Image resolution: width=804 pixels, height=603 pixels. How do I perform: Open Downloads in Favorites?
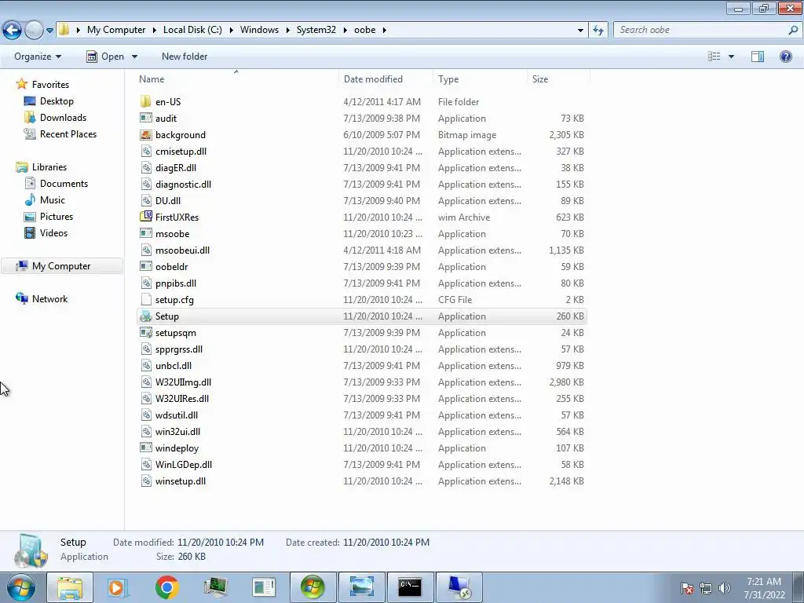tap(63, 118)
